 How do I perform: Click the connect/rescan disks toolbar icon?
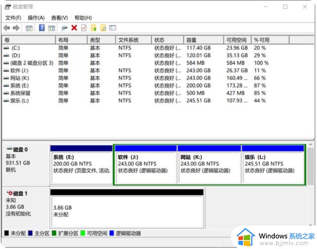click(x=64, y=28)
